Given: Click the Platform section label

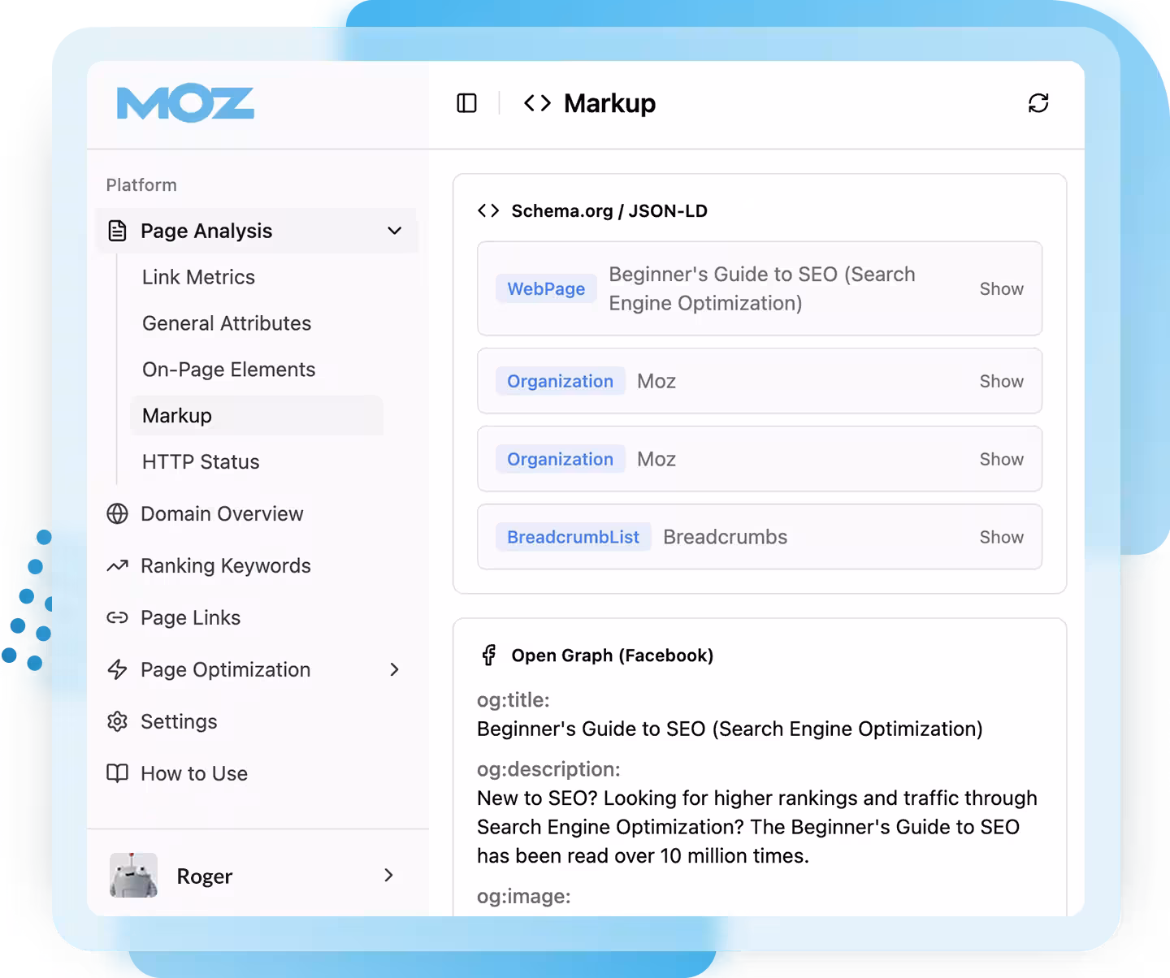Looking at the screenshot, I should [x=141, y=184].
